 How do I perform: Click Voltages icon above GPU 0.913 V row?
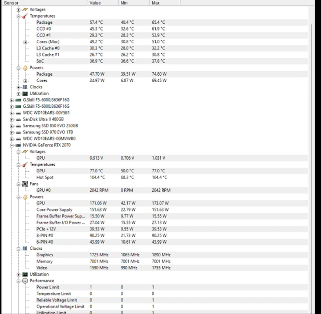(25, 152)
